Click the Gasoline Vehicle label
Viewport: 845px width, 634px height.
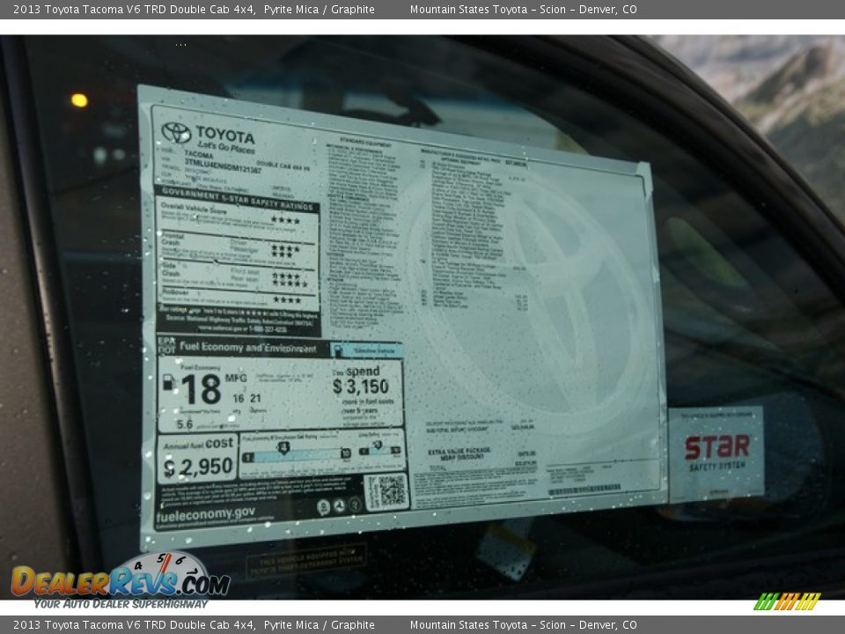click(x=366, y=350)
